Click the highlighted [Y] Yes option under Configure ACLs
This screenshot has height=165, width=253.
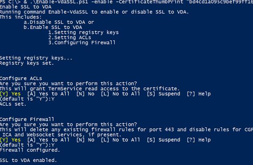point(10,94)
